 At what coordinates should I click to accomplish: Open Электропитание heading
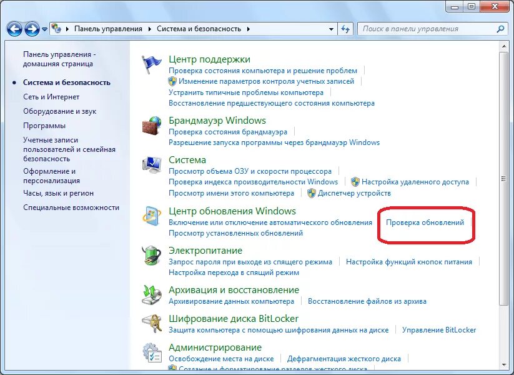pos(205,251)
